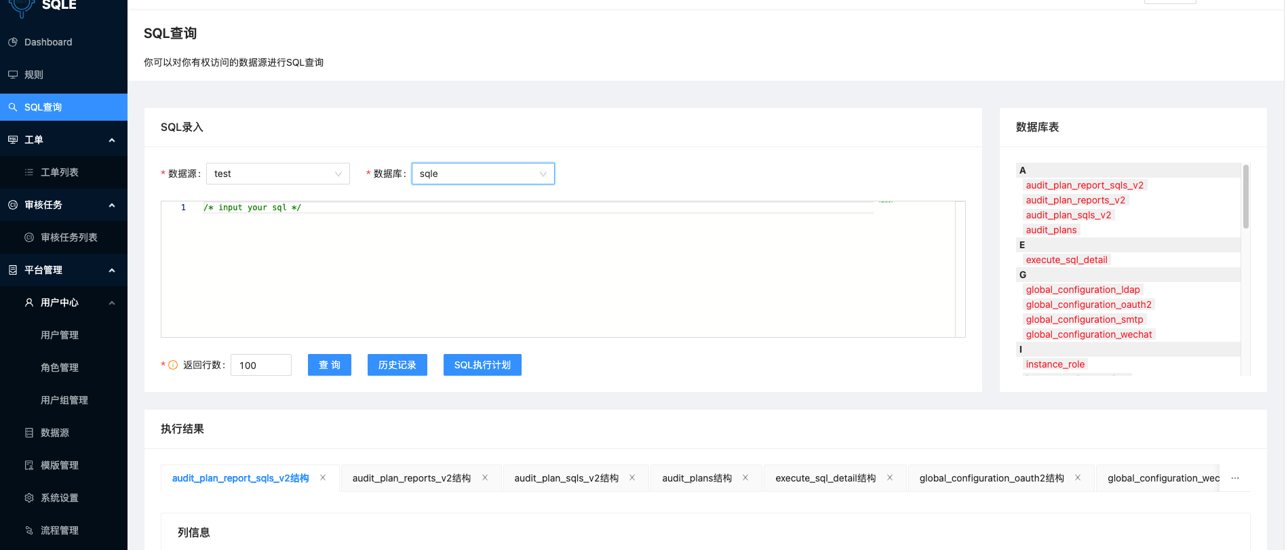Close the audit_plan_reports_v2结构 tab
The height and width of the screenshot is (550, 1286).
(485, 477)
